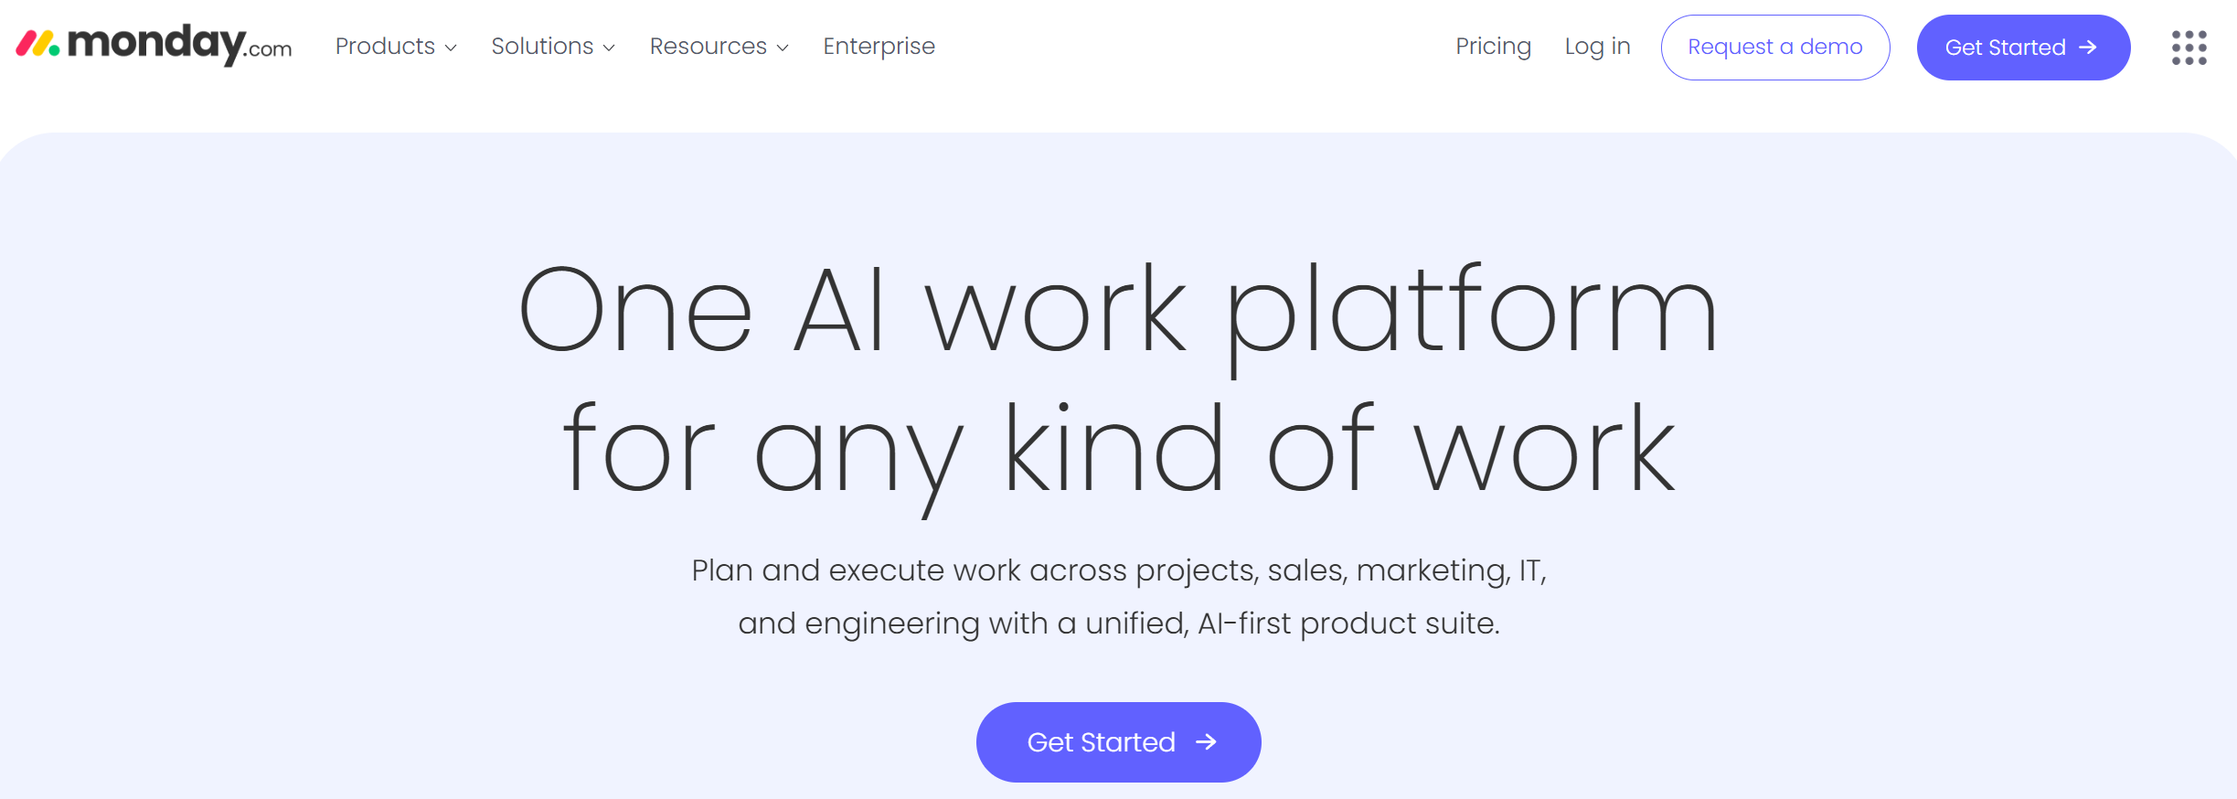Click the subtitle text about unified product suite
The height and width of the screenshot is (799, 2237).
point(1118,624)
